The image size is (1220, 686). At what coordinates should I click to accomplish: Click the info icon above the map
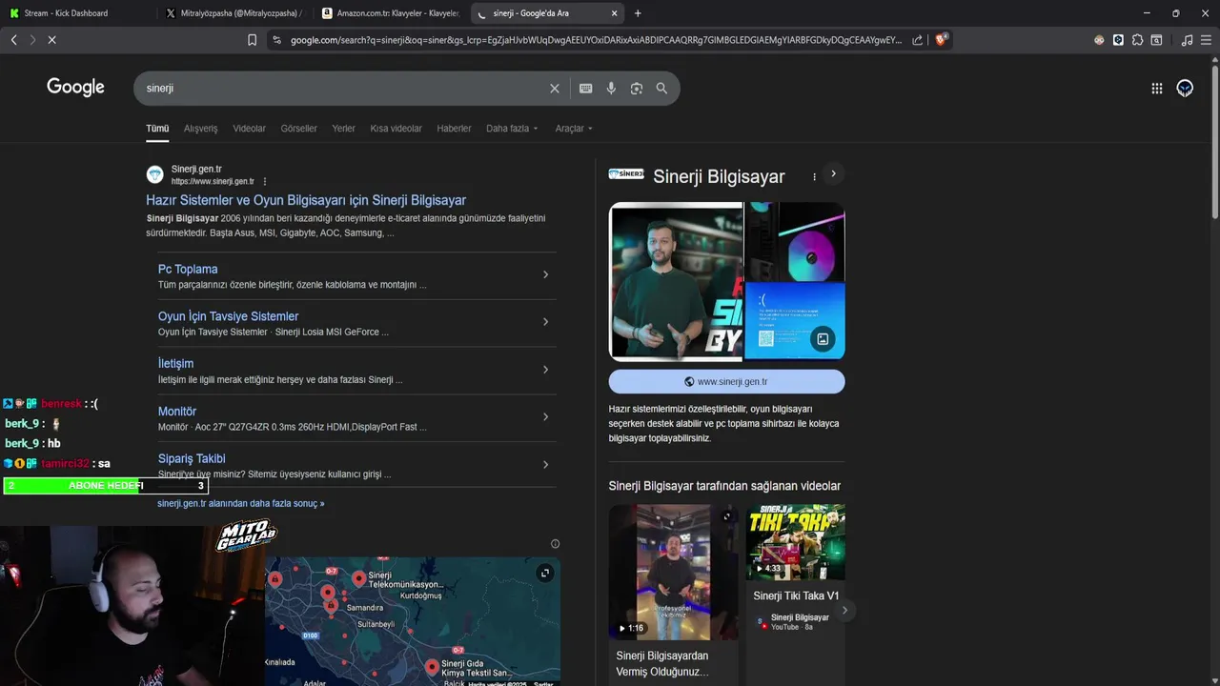[x=555, y=544]
